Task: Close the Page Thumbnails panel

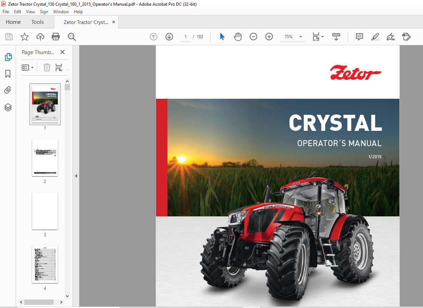Action: (62, 52)
